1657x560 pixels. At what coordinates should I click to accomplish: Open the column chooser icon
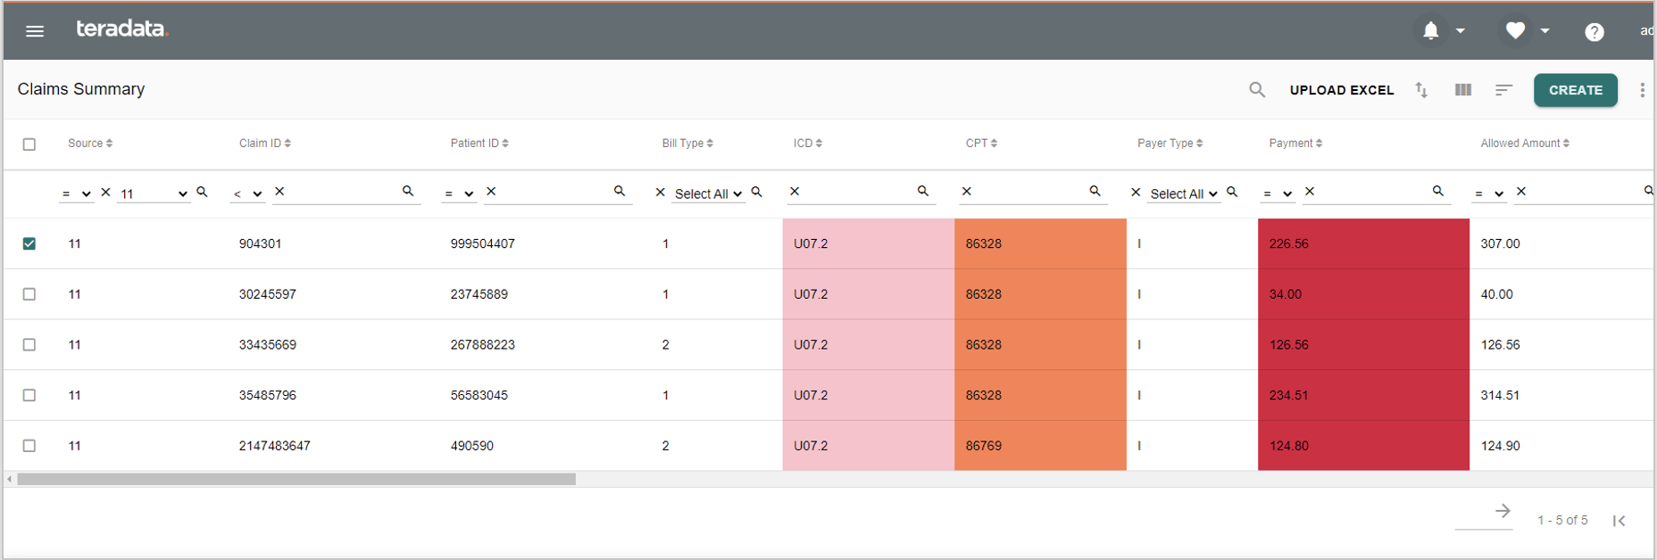tap(1462, 90)
